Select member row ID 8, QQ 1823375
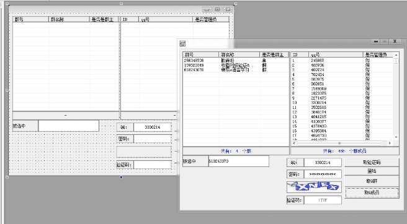The image size is (407, 224). (x=342, y=93)
